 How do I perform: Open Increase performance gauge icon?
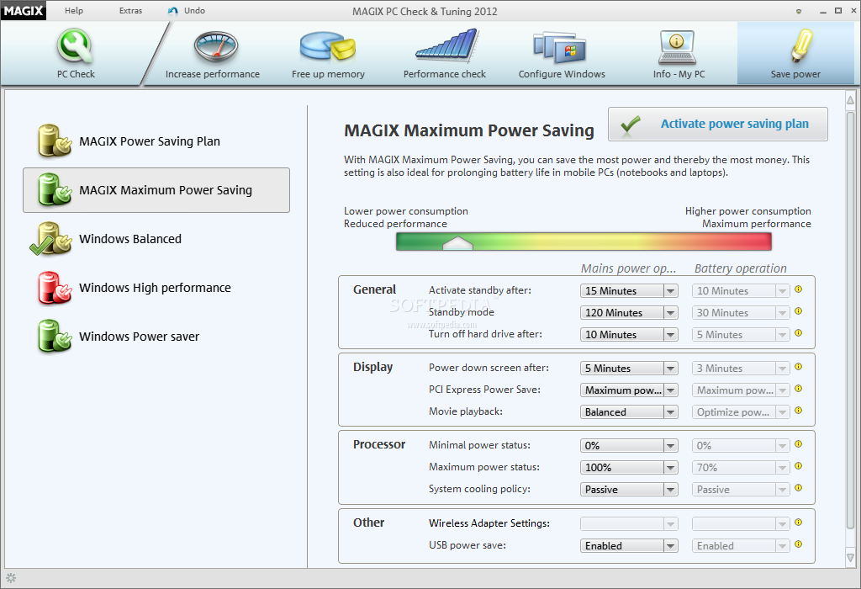216,47
